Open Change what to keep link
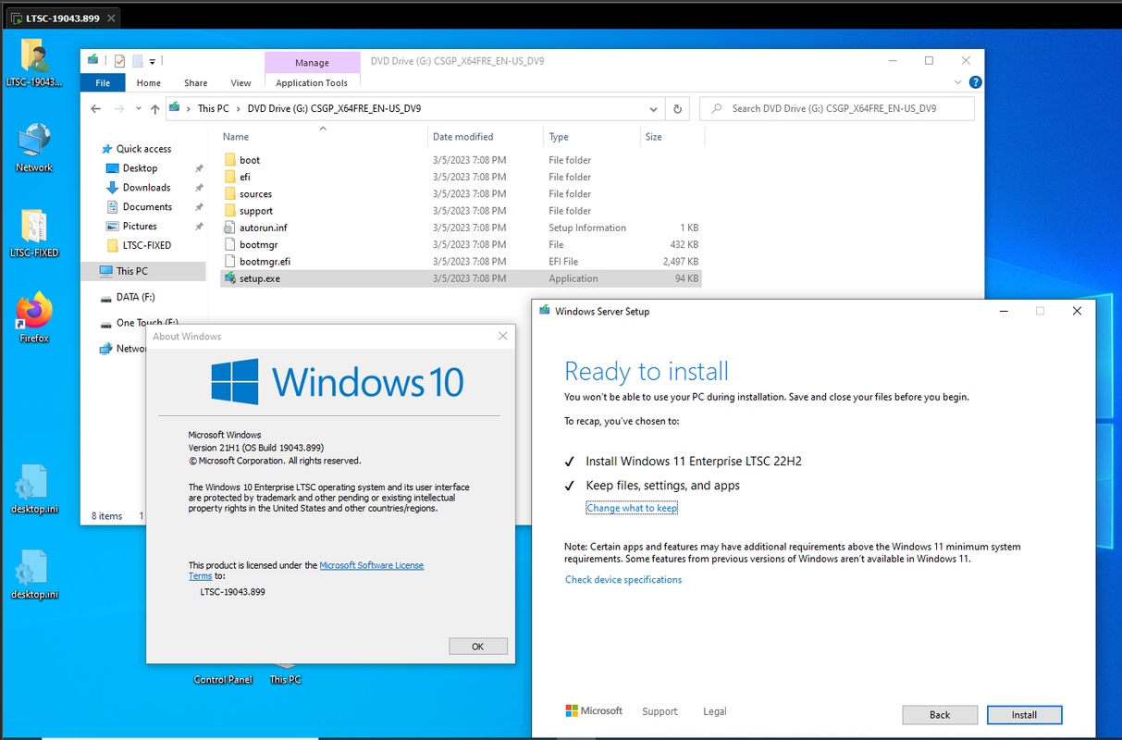The image size is (1122, 740). [632, 508]
